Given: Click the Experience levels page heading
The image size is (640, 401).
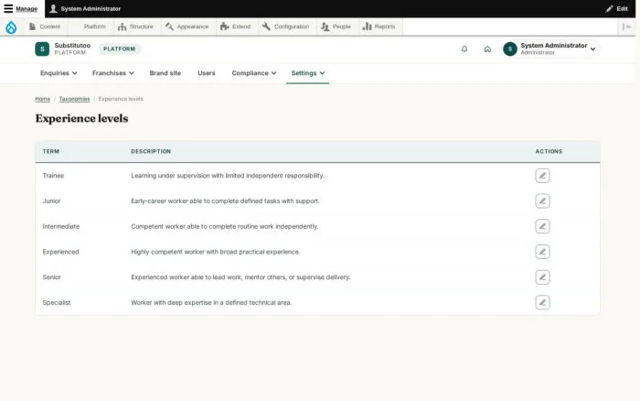Looking at the screenshot, I should click(81, 118).
